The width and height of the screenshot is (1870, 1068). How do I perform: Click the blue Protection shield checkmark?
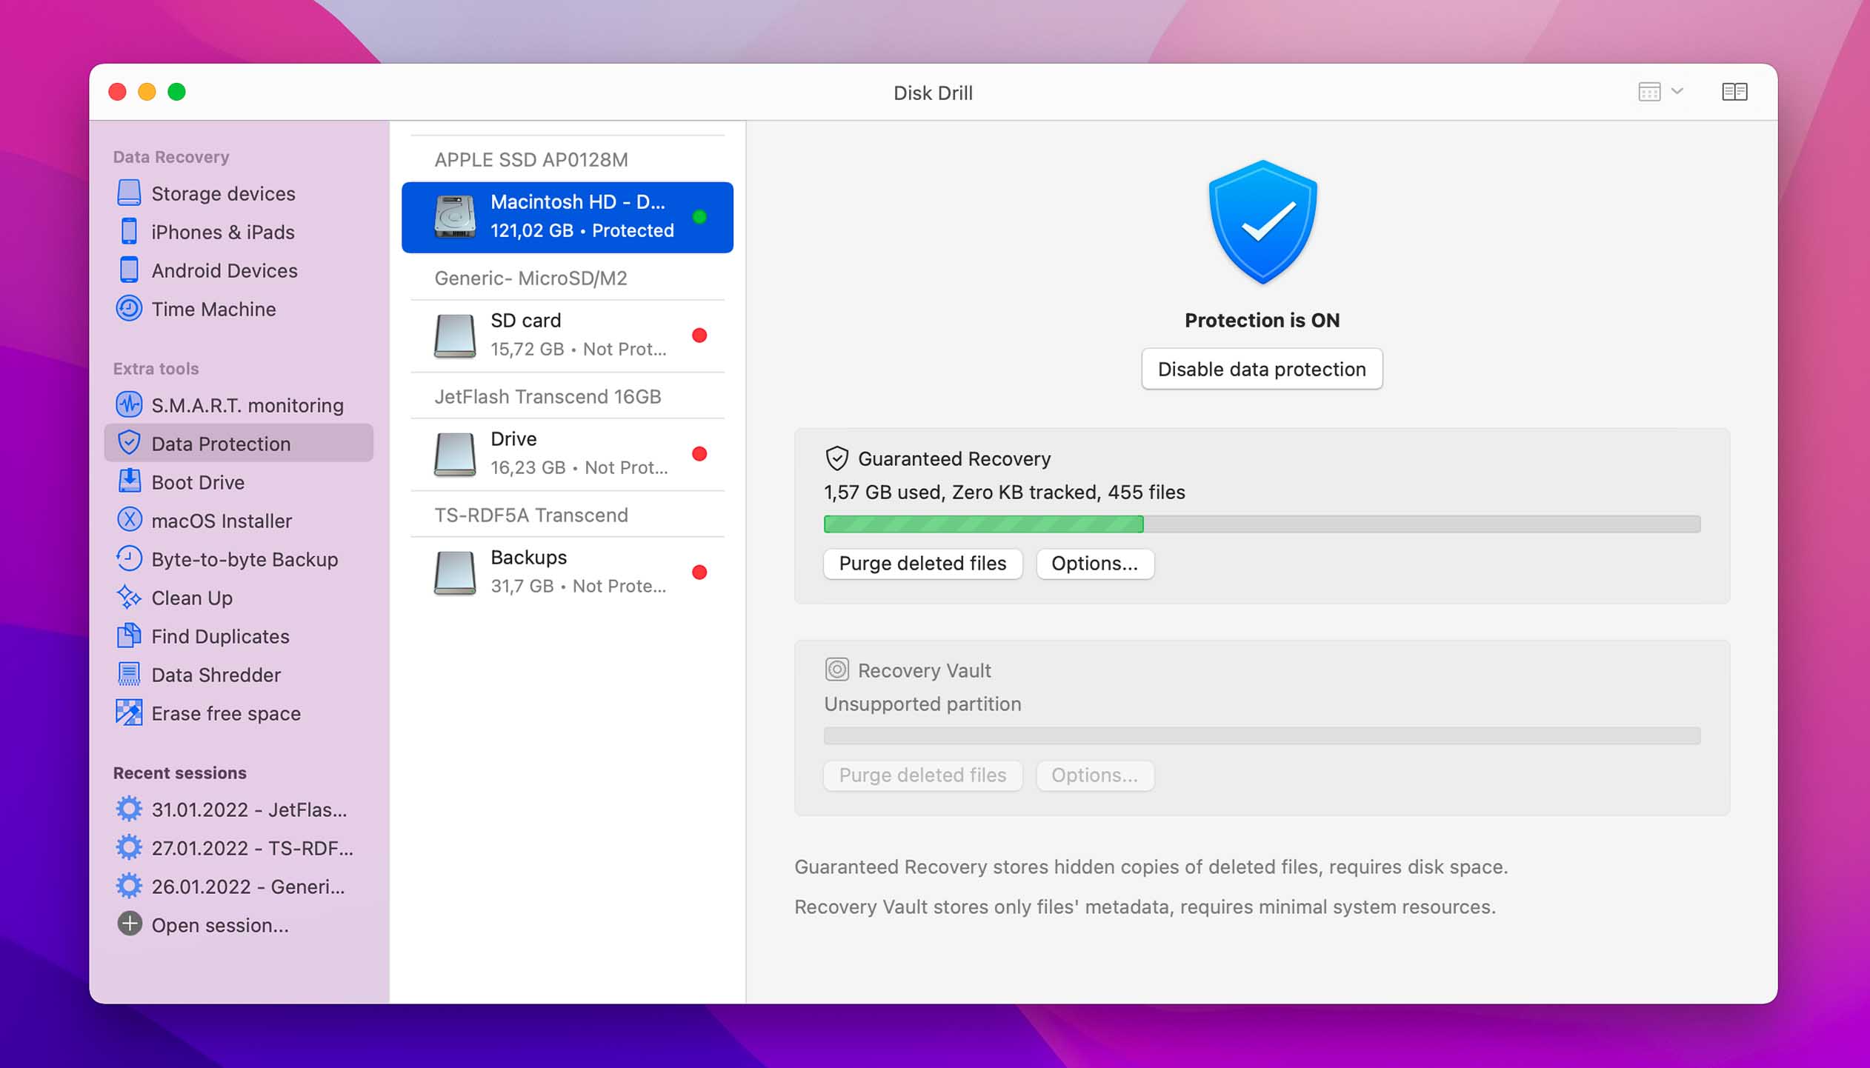coord(1262,222)
